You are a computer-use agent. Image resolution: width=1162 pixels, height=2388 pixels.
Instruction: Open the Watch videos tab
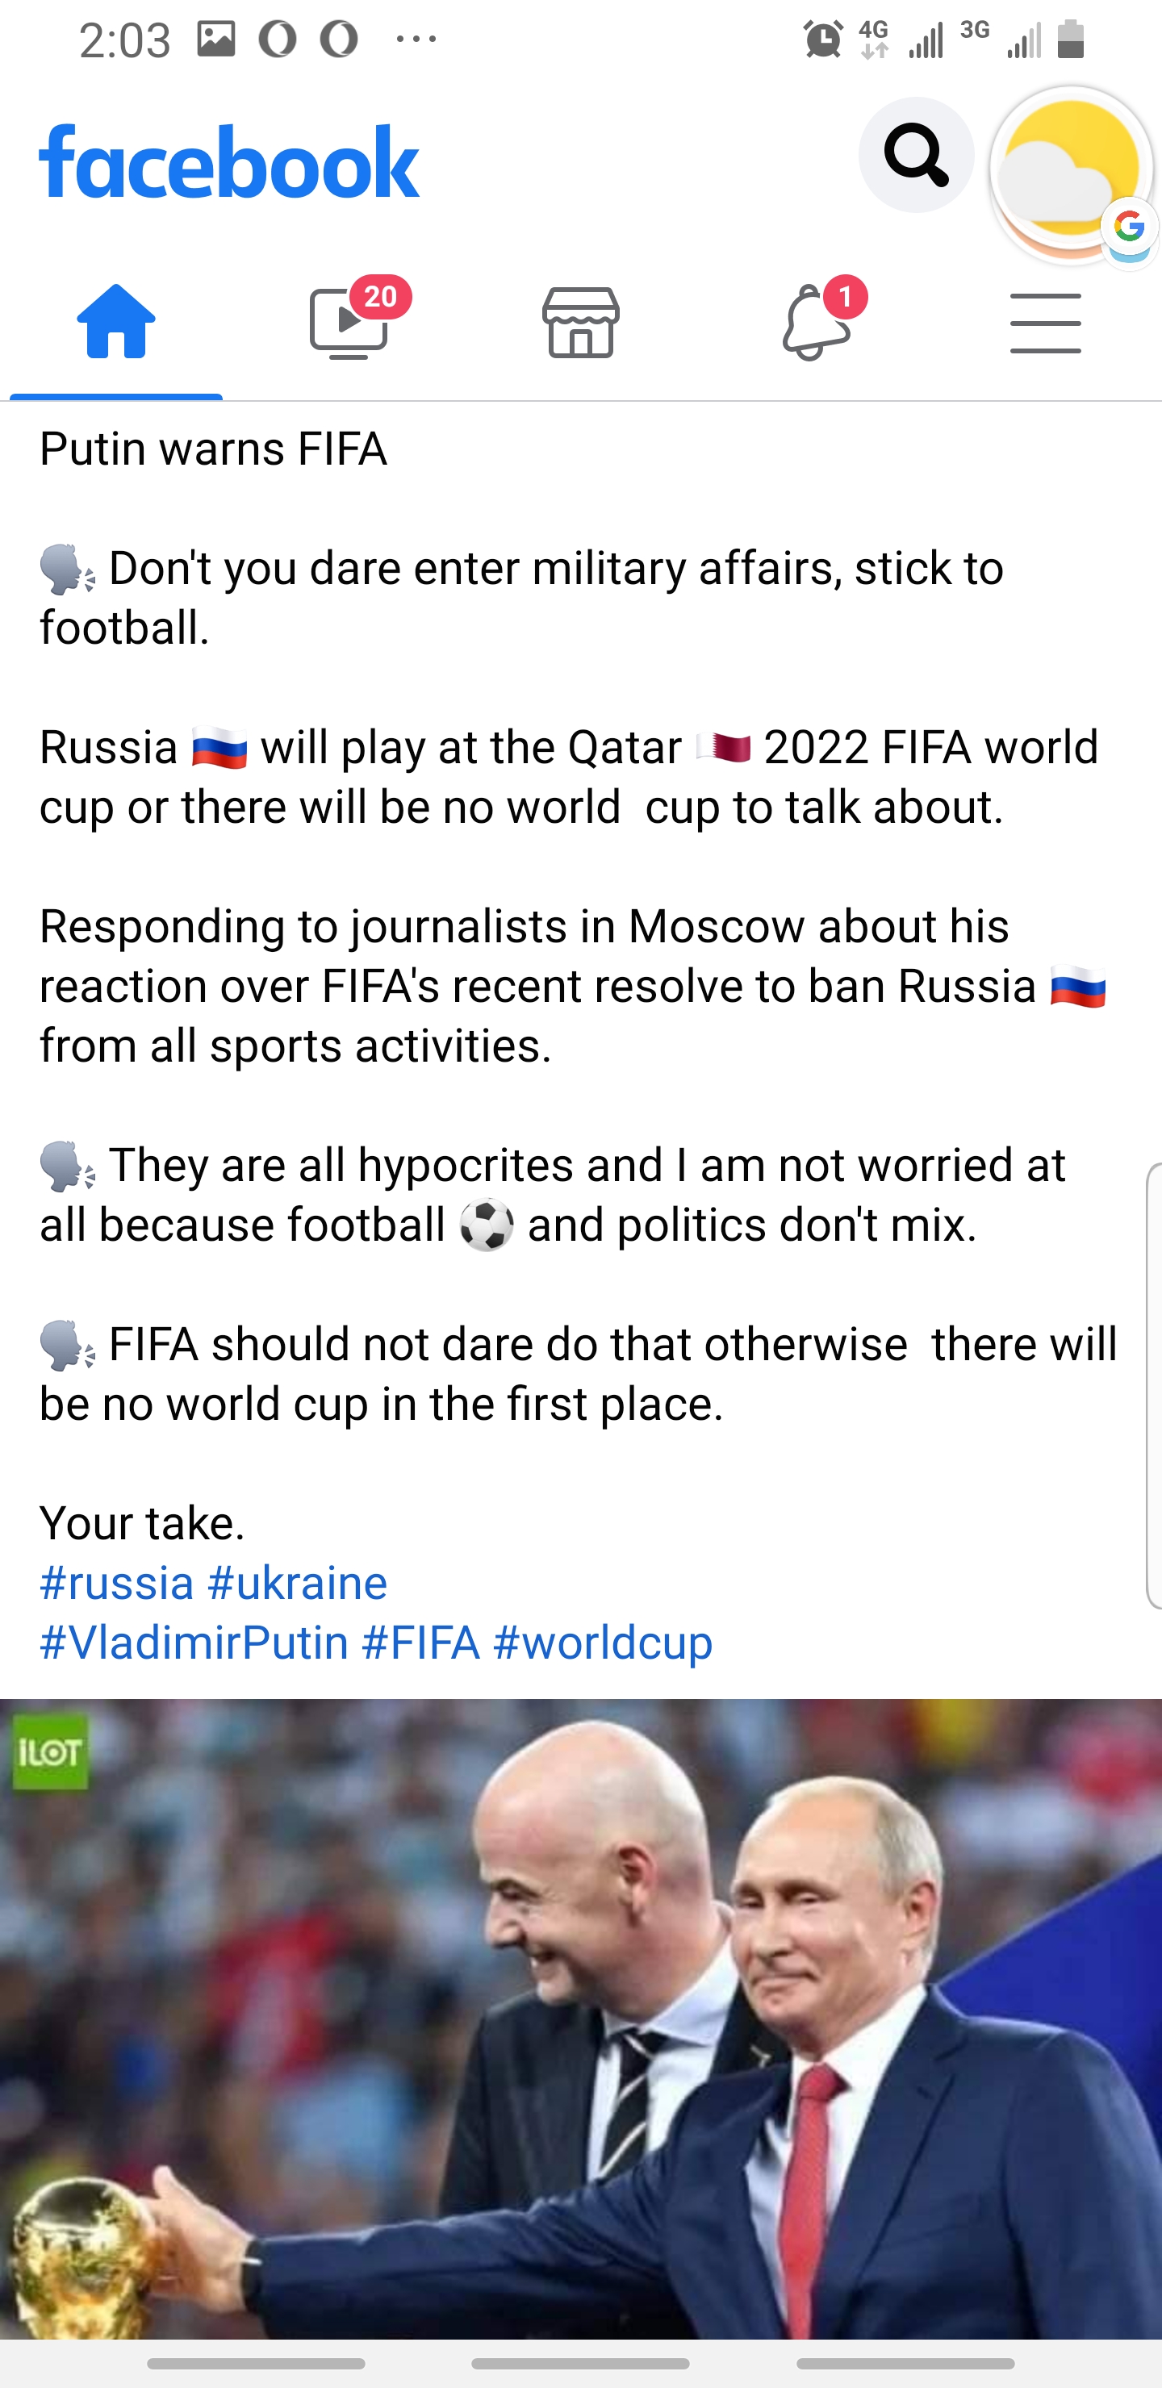pyautogui.click(x=349, y=323)
